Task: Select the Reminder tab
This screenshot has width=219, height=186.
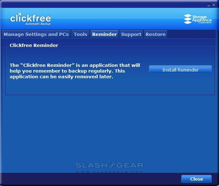Action: pyautogui.click(x=104, y=34)
